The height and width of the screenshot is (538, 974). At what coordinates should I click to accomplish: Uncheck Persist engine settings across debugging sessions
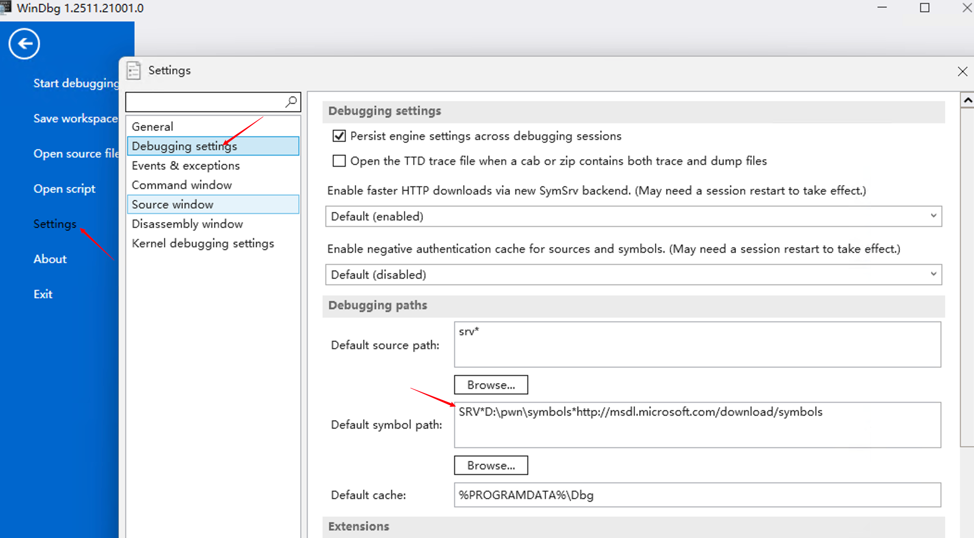(x=339, y=136)
